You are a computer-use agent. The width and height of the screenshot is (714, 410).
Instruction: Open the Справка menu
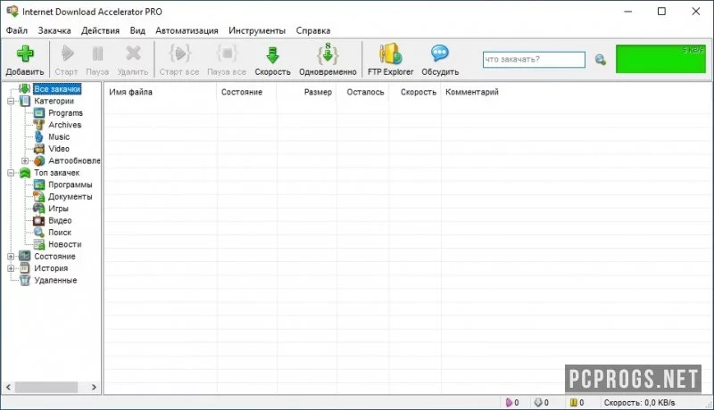(x=313, y=30)
